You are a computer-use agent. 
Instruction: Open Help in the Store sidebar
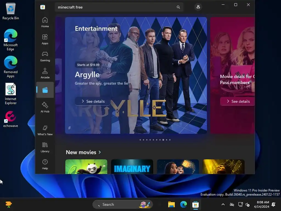tap(45, 164)
